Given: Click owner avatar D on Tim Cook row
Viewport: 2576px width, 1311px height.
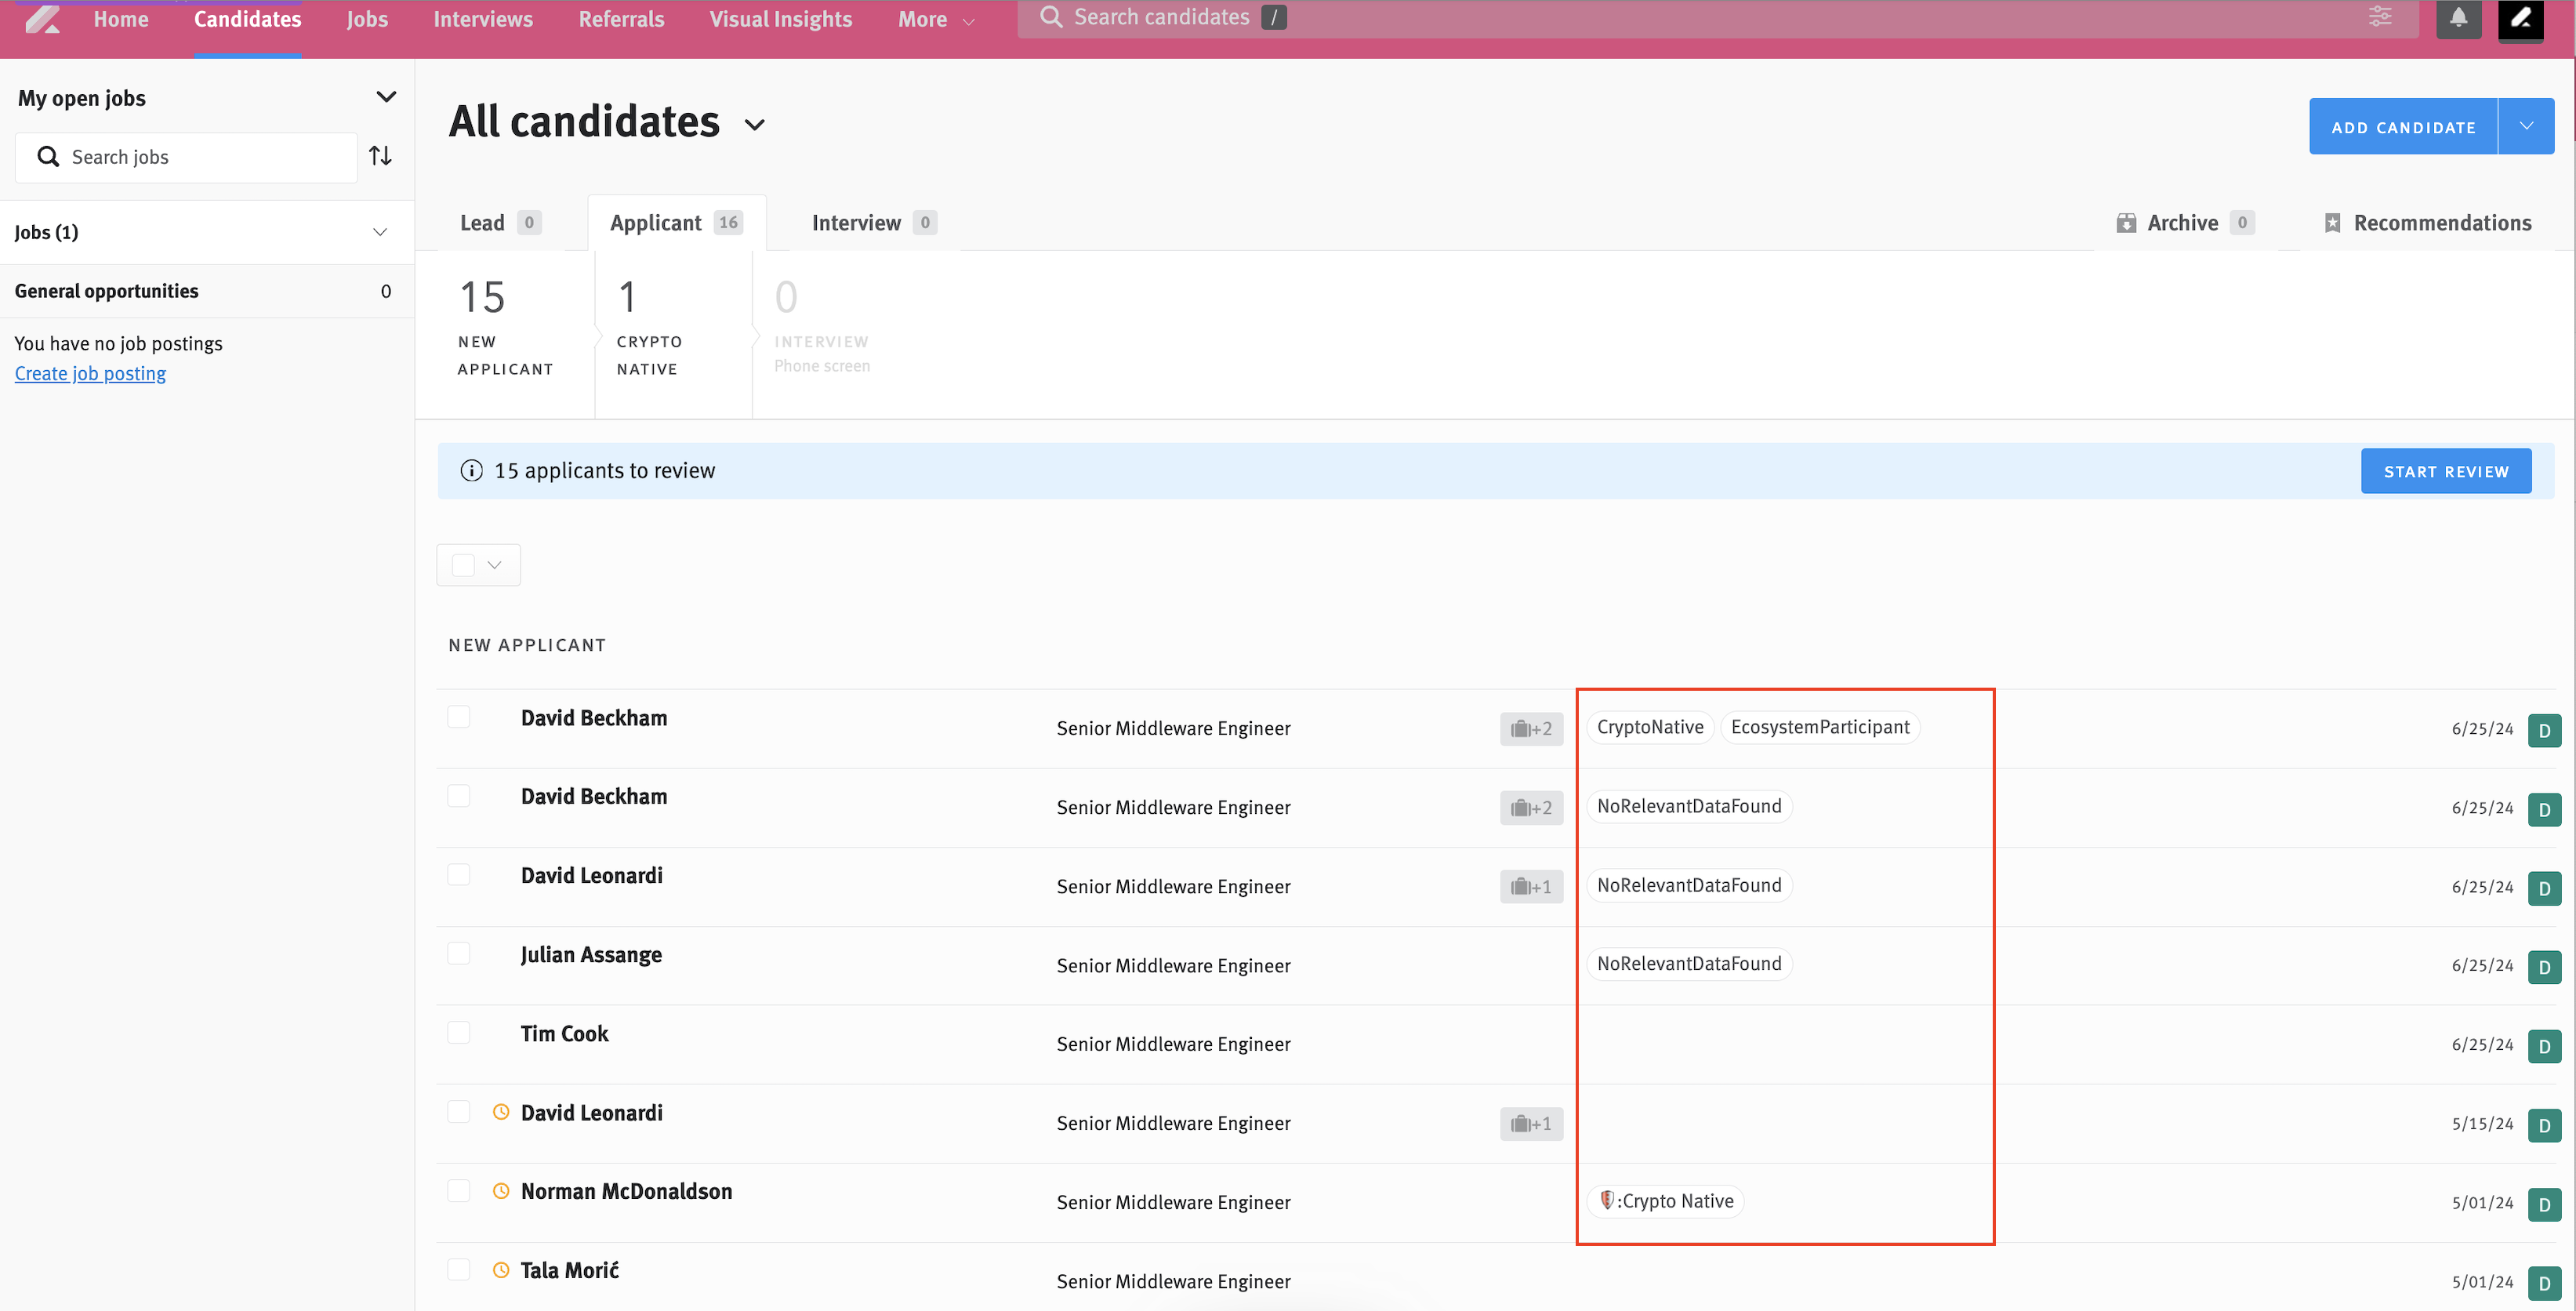Looking at the screenshot, I should click(2543, 1046).
